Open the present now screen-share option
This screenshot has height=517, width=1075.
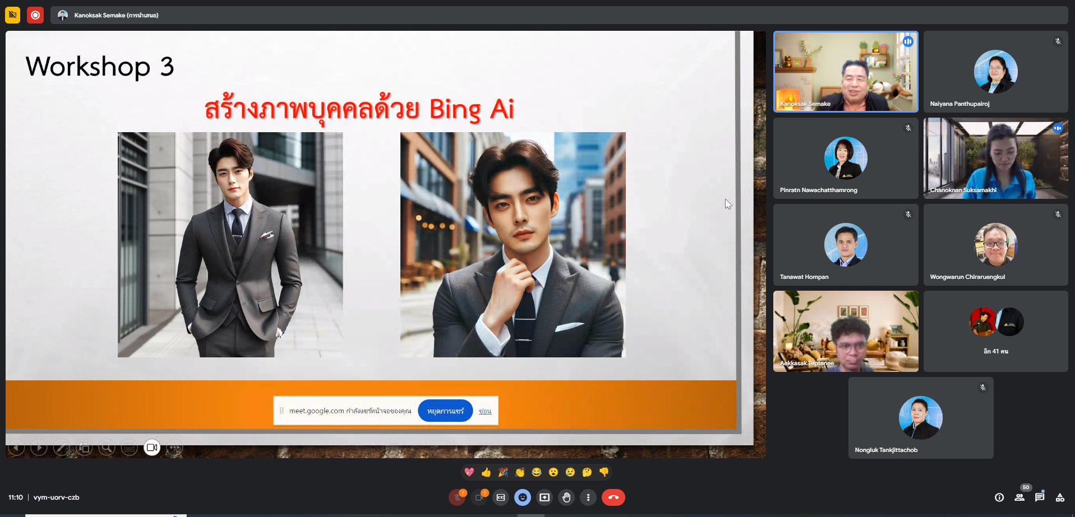545,497
